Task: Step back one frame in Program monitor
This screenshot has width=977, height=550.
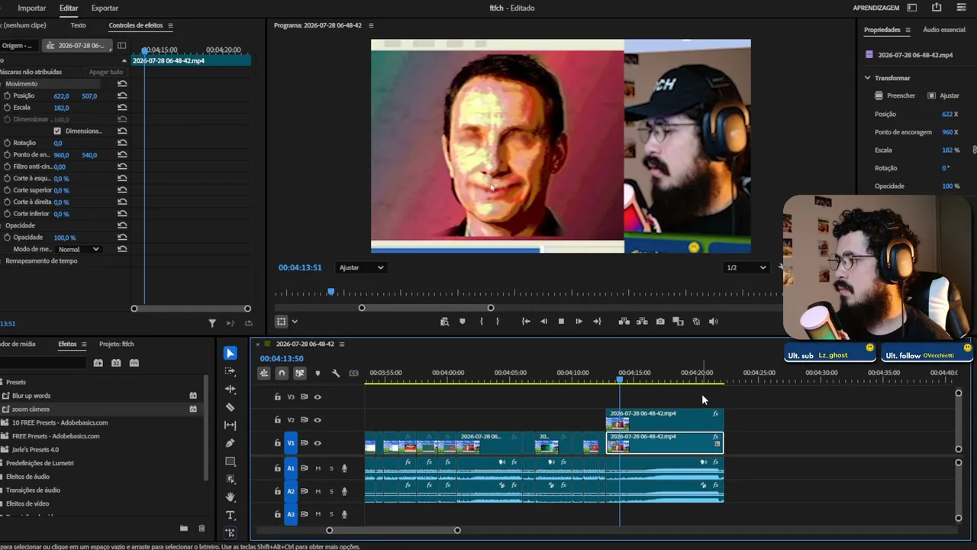Action: click(x=543, y=322)
